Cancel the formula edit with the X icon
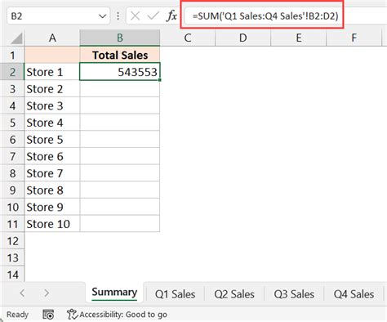This screenshot has height=322, width=387. click(x=135, y=16)
